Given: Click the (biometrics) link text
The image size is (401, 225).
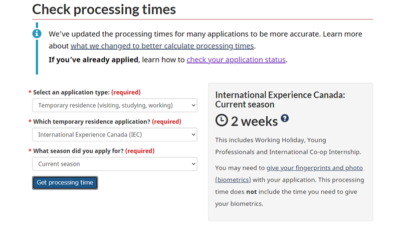Looking at the screenshot, I should click(233, 180).
